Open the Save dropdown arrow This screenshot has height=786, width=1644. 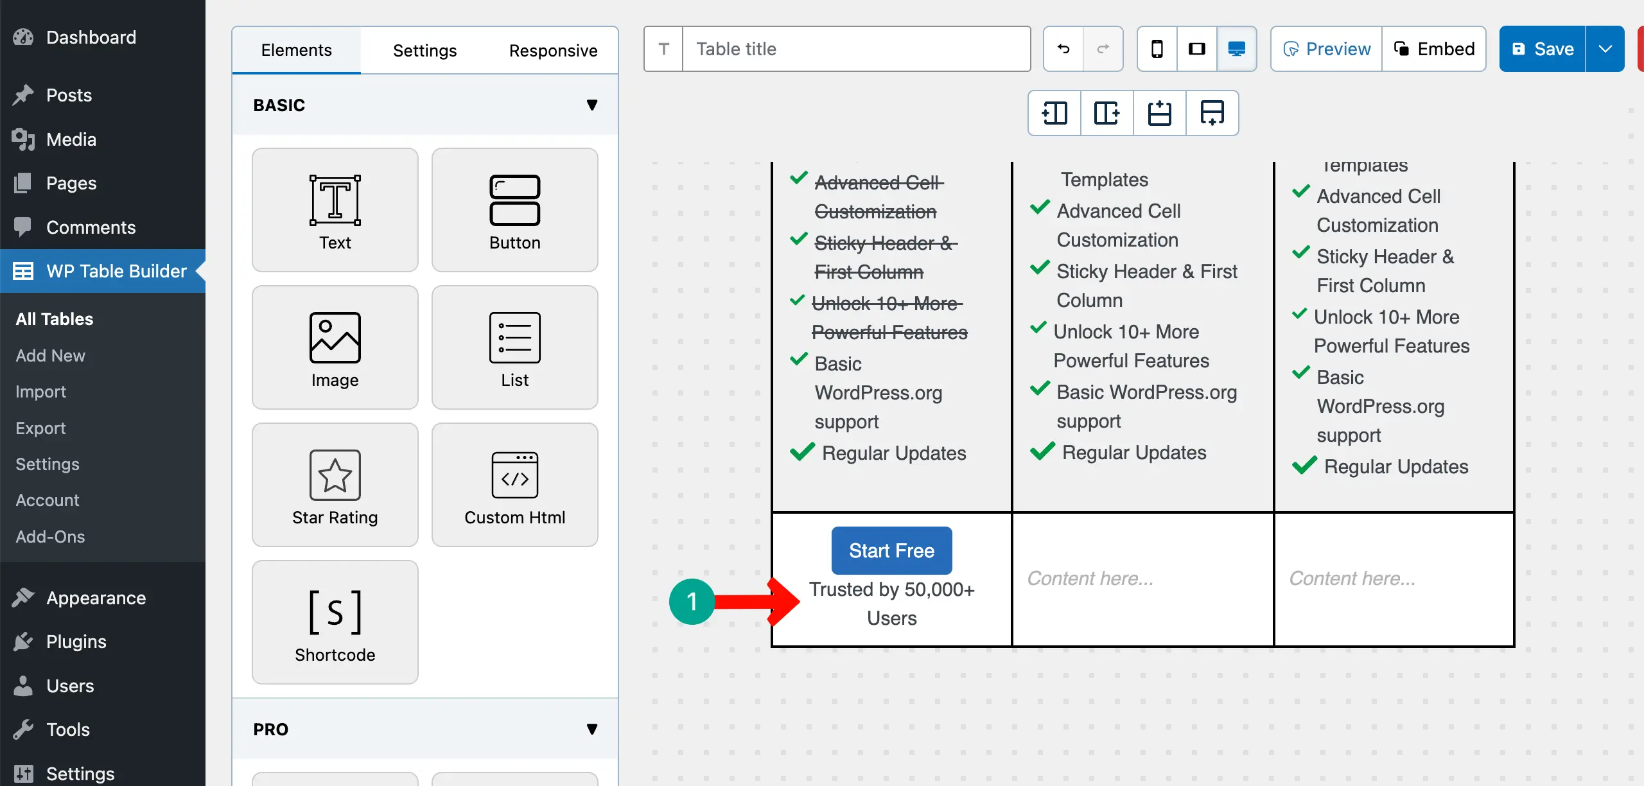(x=1605, y=49)
